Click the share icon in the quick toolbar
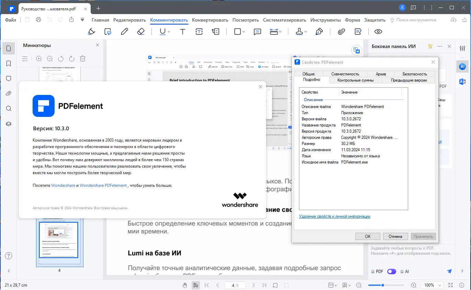Screen dimensions: 471x290 pos(71,20)
